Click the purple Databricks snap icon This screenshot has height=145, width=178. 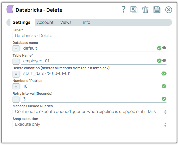click(x=10, y=10)
